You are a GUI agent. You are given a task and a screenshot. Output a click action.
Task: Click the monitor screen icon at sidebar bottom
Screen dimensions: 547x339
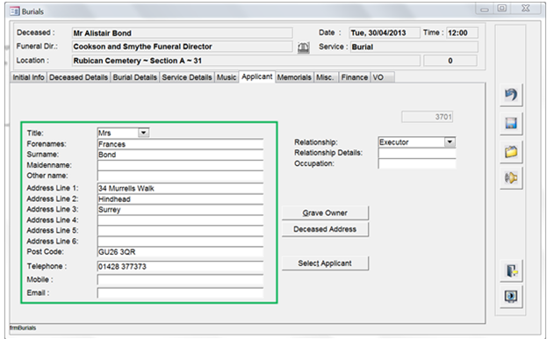[x=511, y=297]
